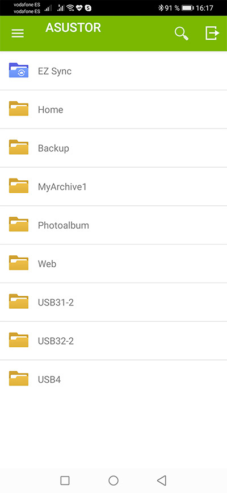Open the Photoalbum list row
Image resolution: width=227 pixels, height=493 pixels.
(113, 225)
